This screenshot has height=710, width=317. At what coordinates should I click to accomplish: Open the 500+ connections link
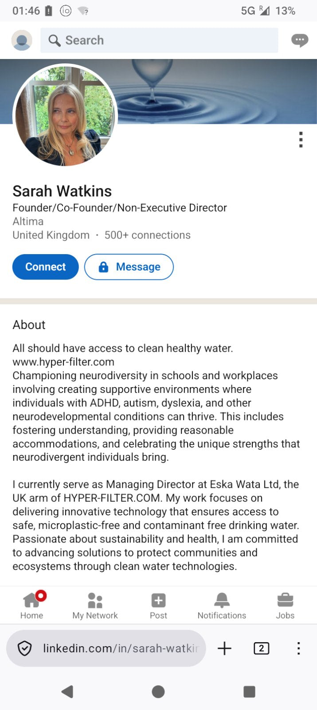point(147,235)
